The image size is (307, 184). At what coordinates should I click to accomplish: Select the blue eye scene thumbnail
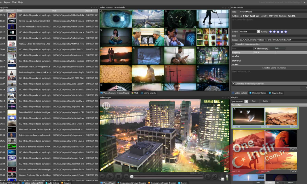click(x=116, y=19)
